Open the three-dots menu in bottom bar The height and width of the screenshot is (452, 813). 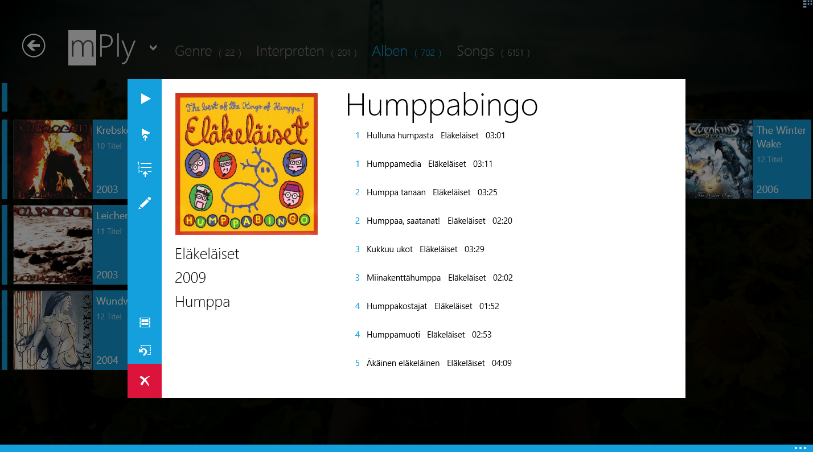[800, 448]
